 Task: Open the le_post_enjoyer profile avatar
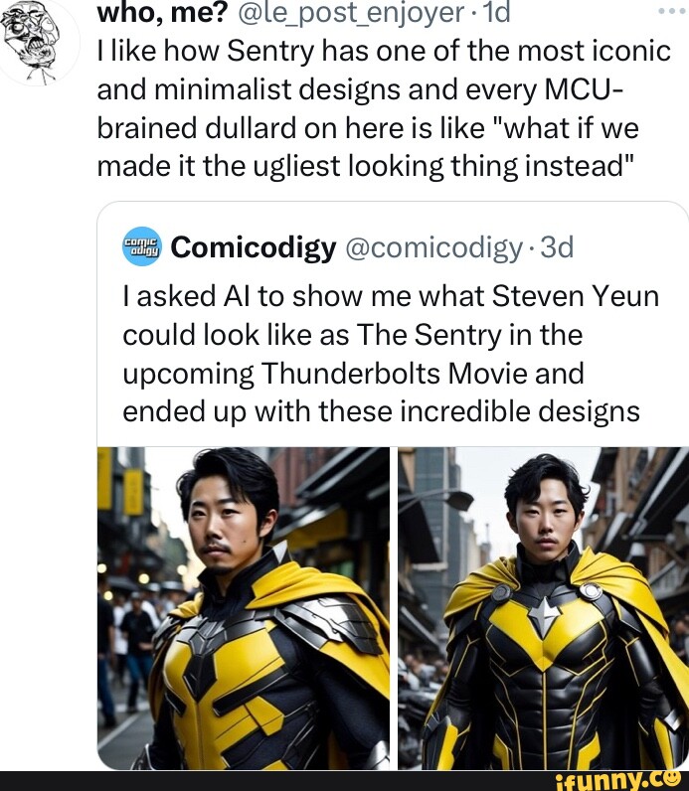pyautogui.click(x=38, y=43)
